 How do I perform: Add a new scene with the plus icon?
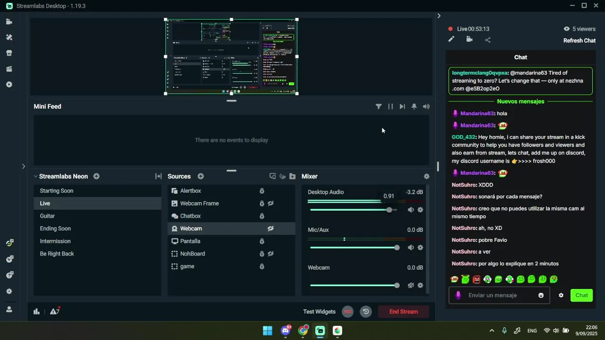pos(96,176)
